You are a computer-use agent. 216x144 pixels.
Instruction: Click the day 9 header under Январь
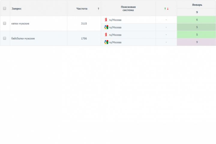(x=197, y=12)
